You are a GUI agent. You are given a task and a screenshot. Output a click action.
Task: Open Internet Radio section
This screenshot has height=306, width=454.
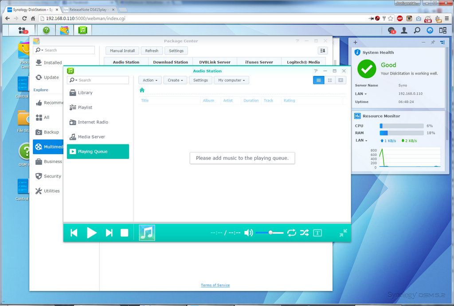point(98,122)
